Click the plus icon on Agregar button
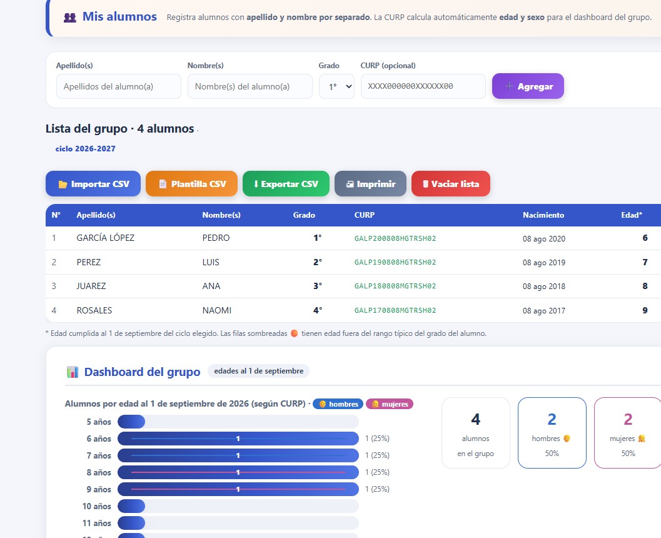The width and height of the screenshot is (661, 538). click(509, 86)
